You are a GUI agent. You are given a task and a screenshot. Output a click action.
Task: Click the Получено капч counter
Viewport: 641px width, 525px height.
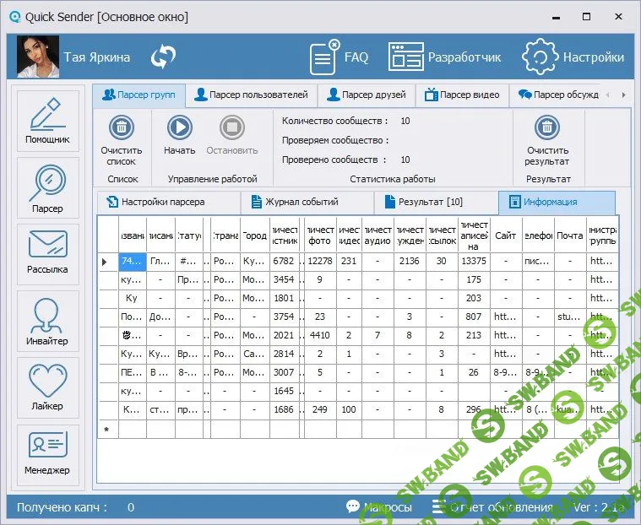76,507
